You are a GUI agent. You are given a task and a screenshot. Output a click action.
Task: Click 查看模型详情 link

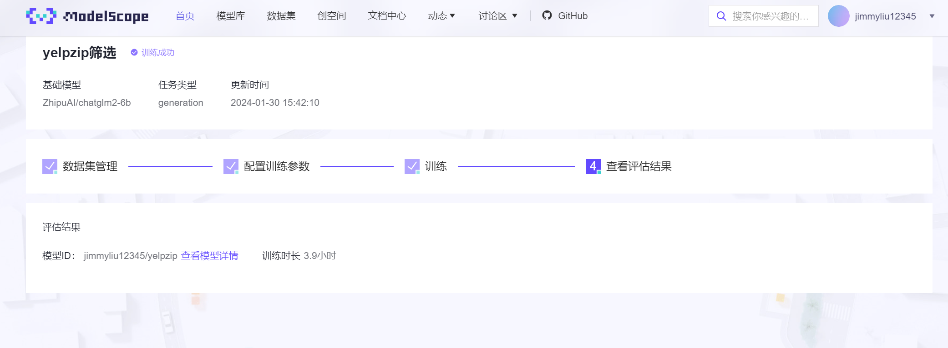coord(209,256)
